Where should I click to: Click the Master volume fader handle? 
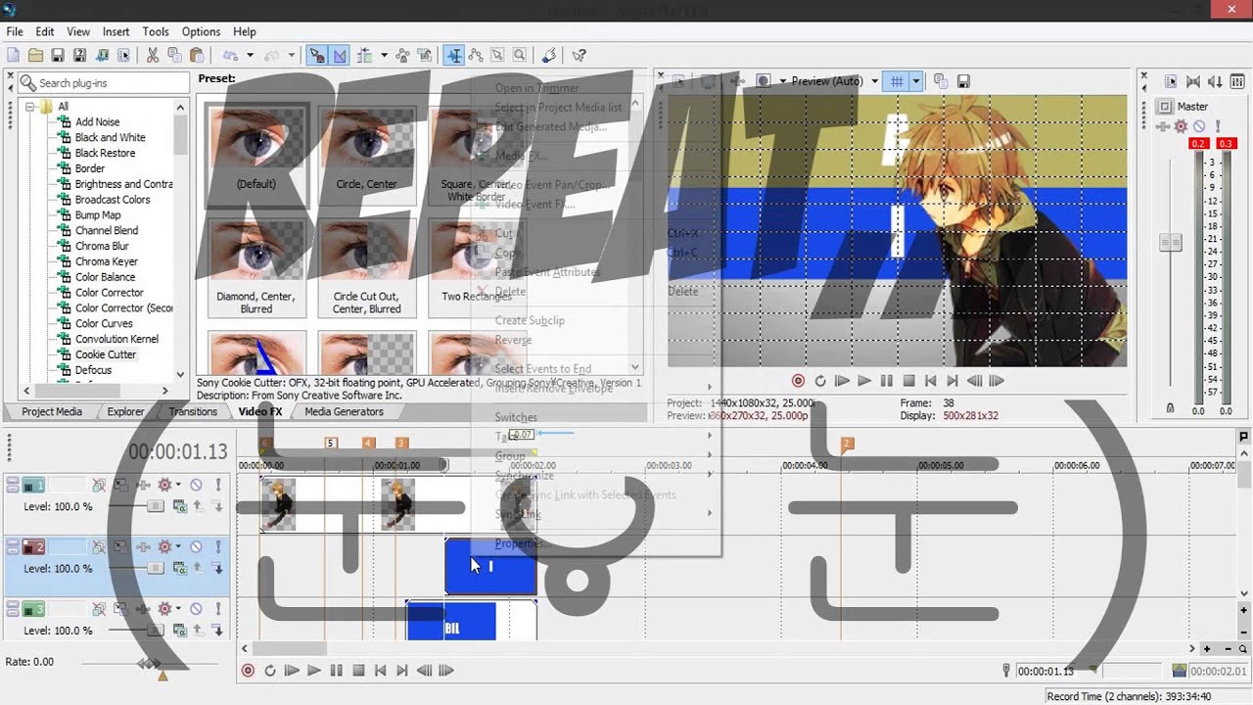[x=1170, y=241]
